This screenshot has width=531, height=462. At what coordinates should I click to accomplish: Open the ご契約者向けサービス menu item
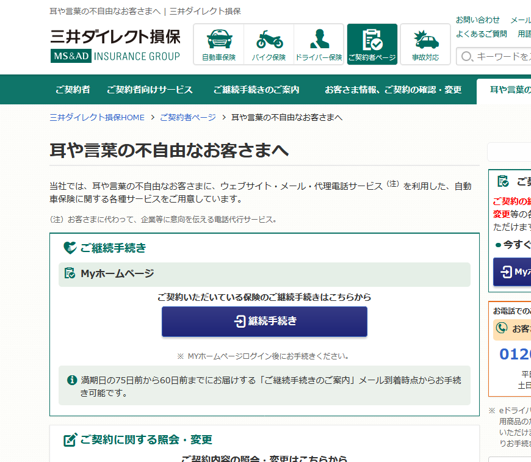[x=150, y=90]
